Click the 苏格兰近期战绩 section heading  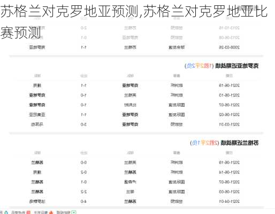pyautogui.click(x=240, y=143)
